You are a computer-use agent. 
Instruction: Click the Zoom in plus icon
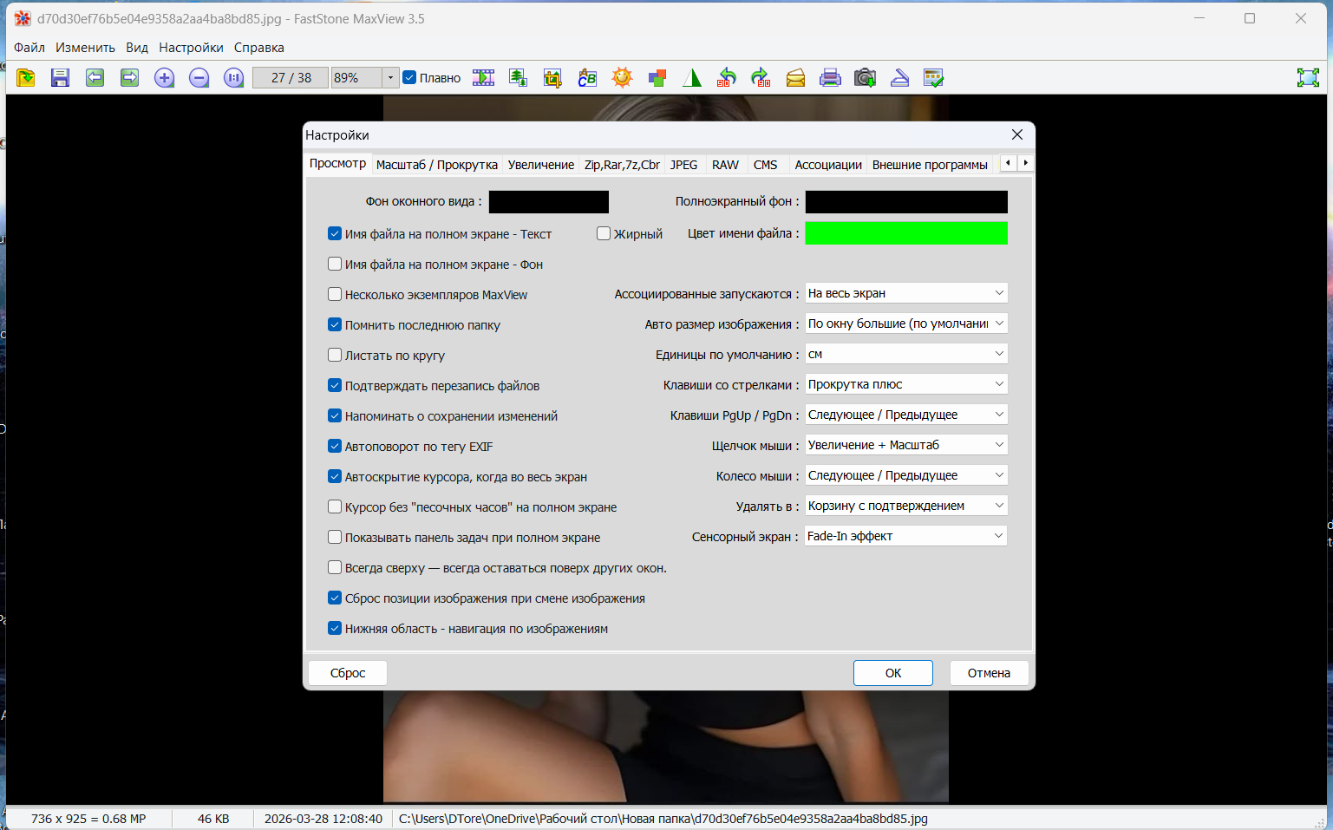164,78
